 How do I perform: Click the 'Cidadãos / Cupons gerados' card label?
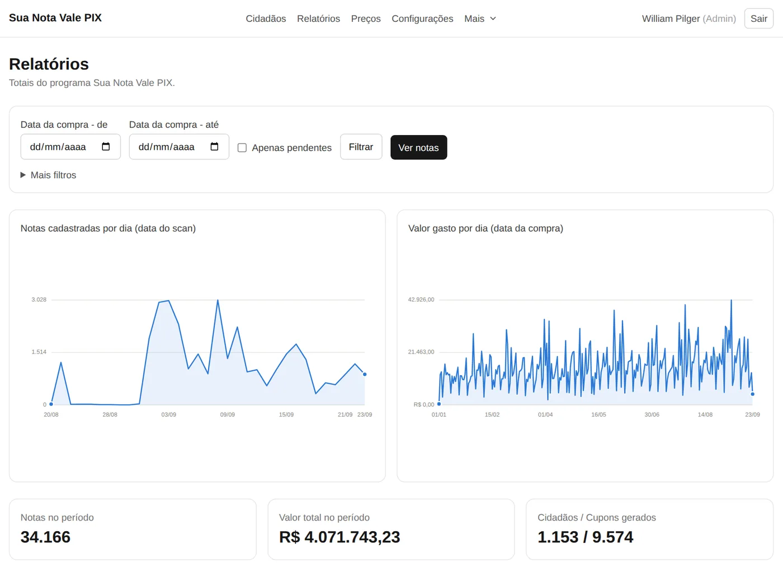[x=597, y=518]
